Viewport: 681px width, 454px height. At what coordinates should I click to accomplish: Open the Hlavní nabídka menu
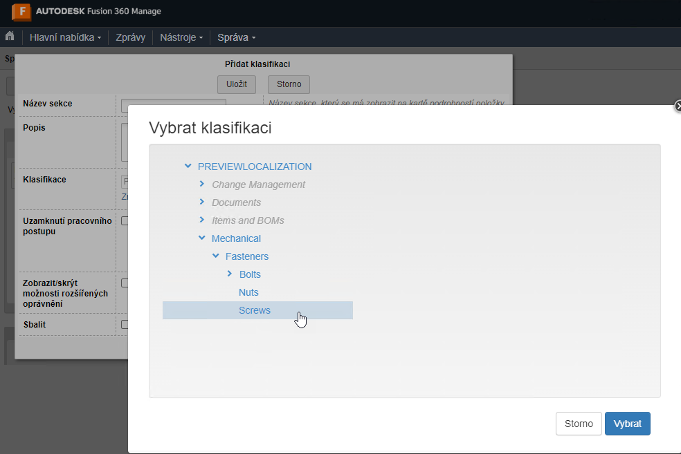(65, 37)
